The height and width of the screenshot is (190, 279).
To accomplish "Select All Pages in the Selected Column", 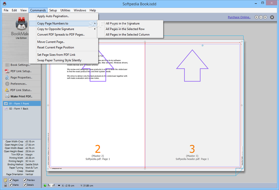I will tap(130, 34).
